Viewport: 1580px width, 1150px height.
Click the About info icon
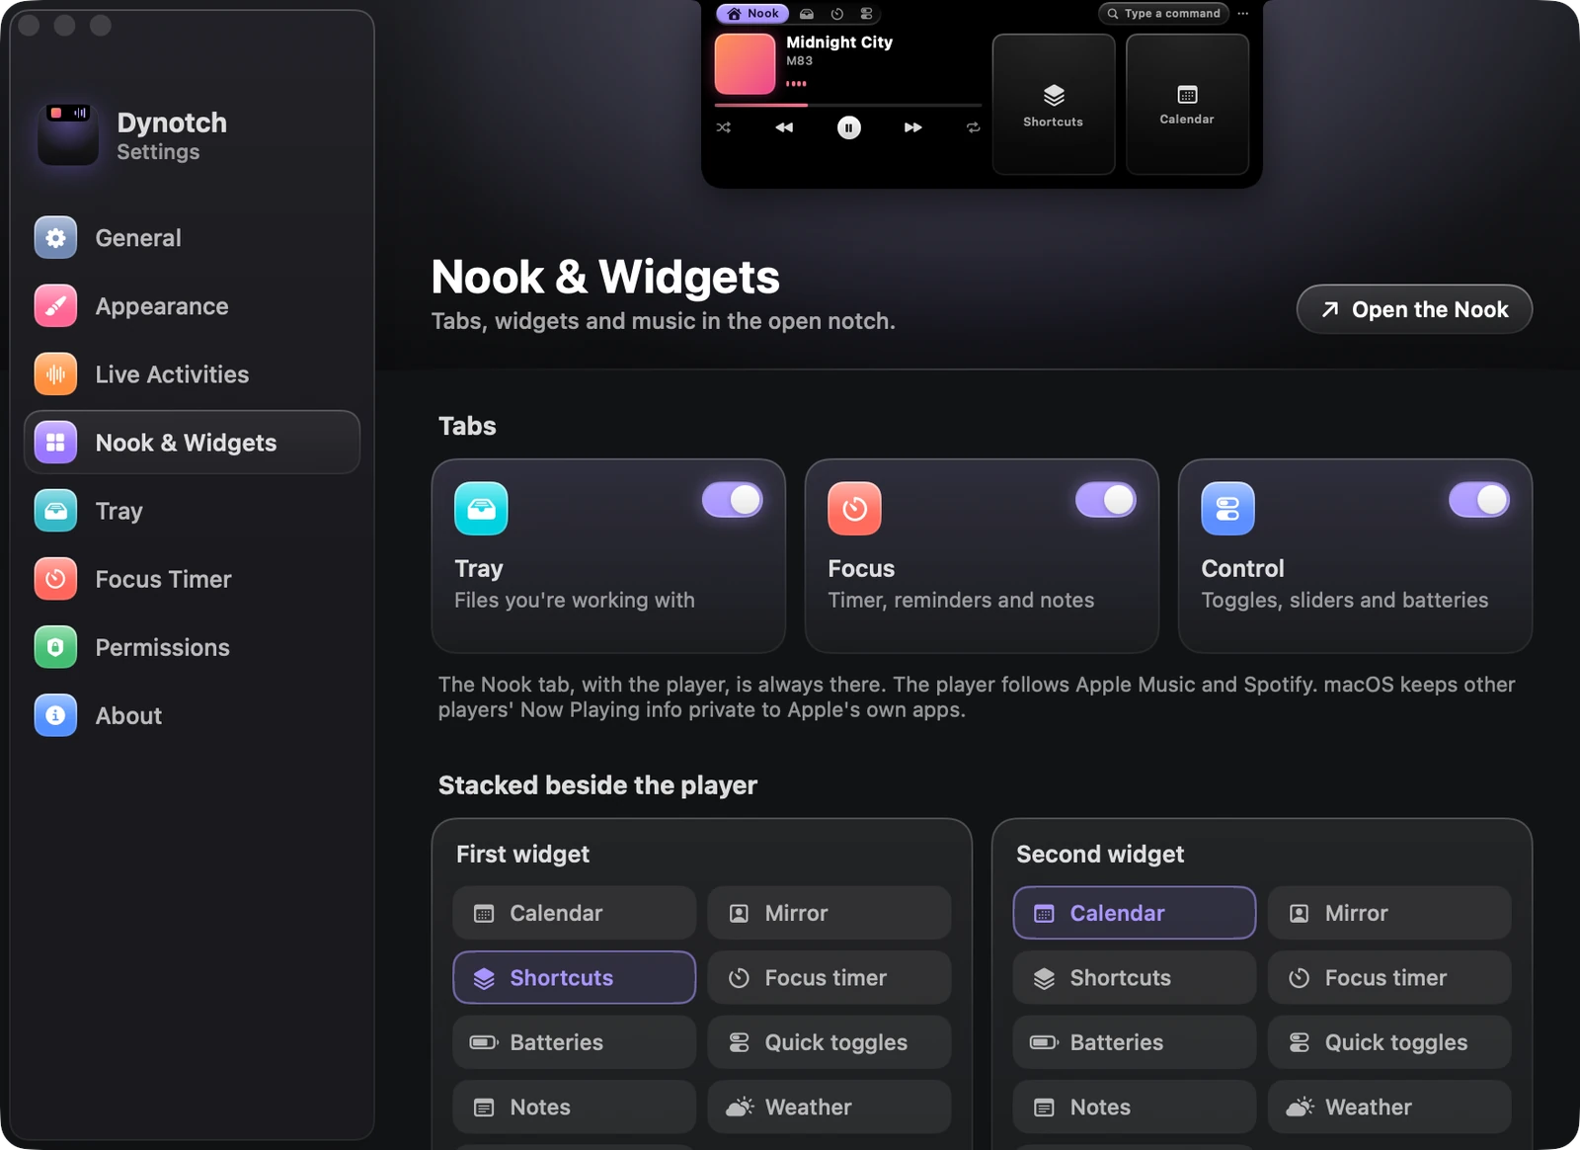click(x=55, y=715)
